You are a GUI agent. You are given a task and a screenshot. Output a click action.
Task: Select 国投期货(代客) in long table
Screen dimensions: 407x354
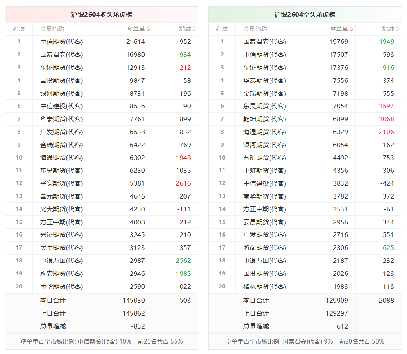61,81
